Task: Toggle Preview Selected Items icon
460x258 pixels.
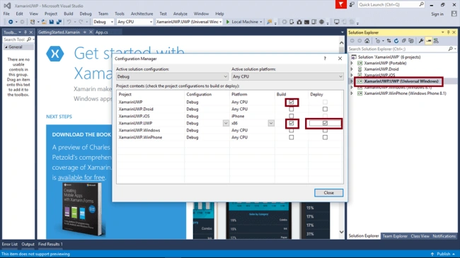Action: (x=429, y=41)
